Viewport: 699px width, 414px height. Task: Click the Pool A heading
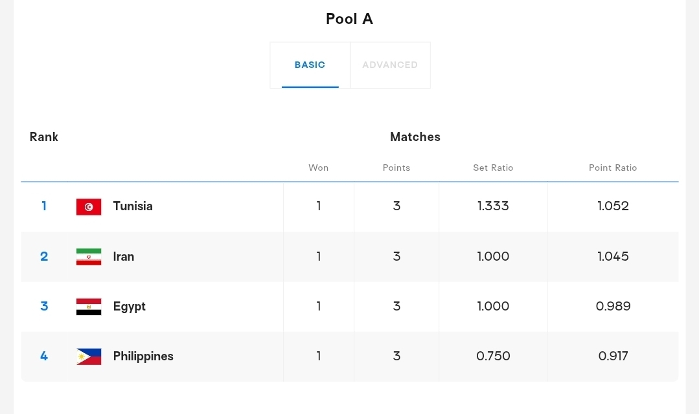pyautogui.click(x=349, y=19)
